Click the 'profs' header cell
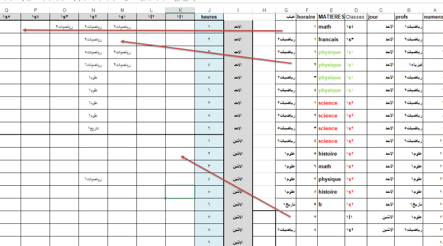Image resolution: width=443 pixels, height=246 pixels. click(408, 17)
